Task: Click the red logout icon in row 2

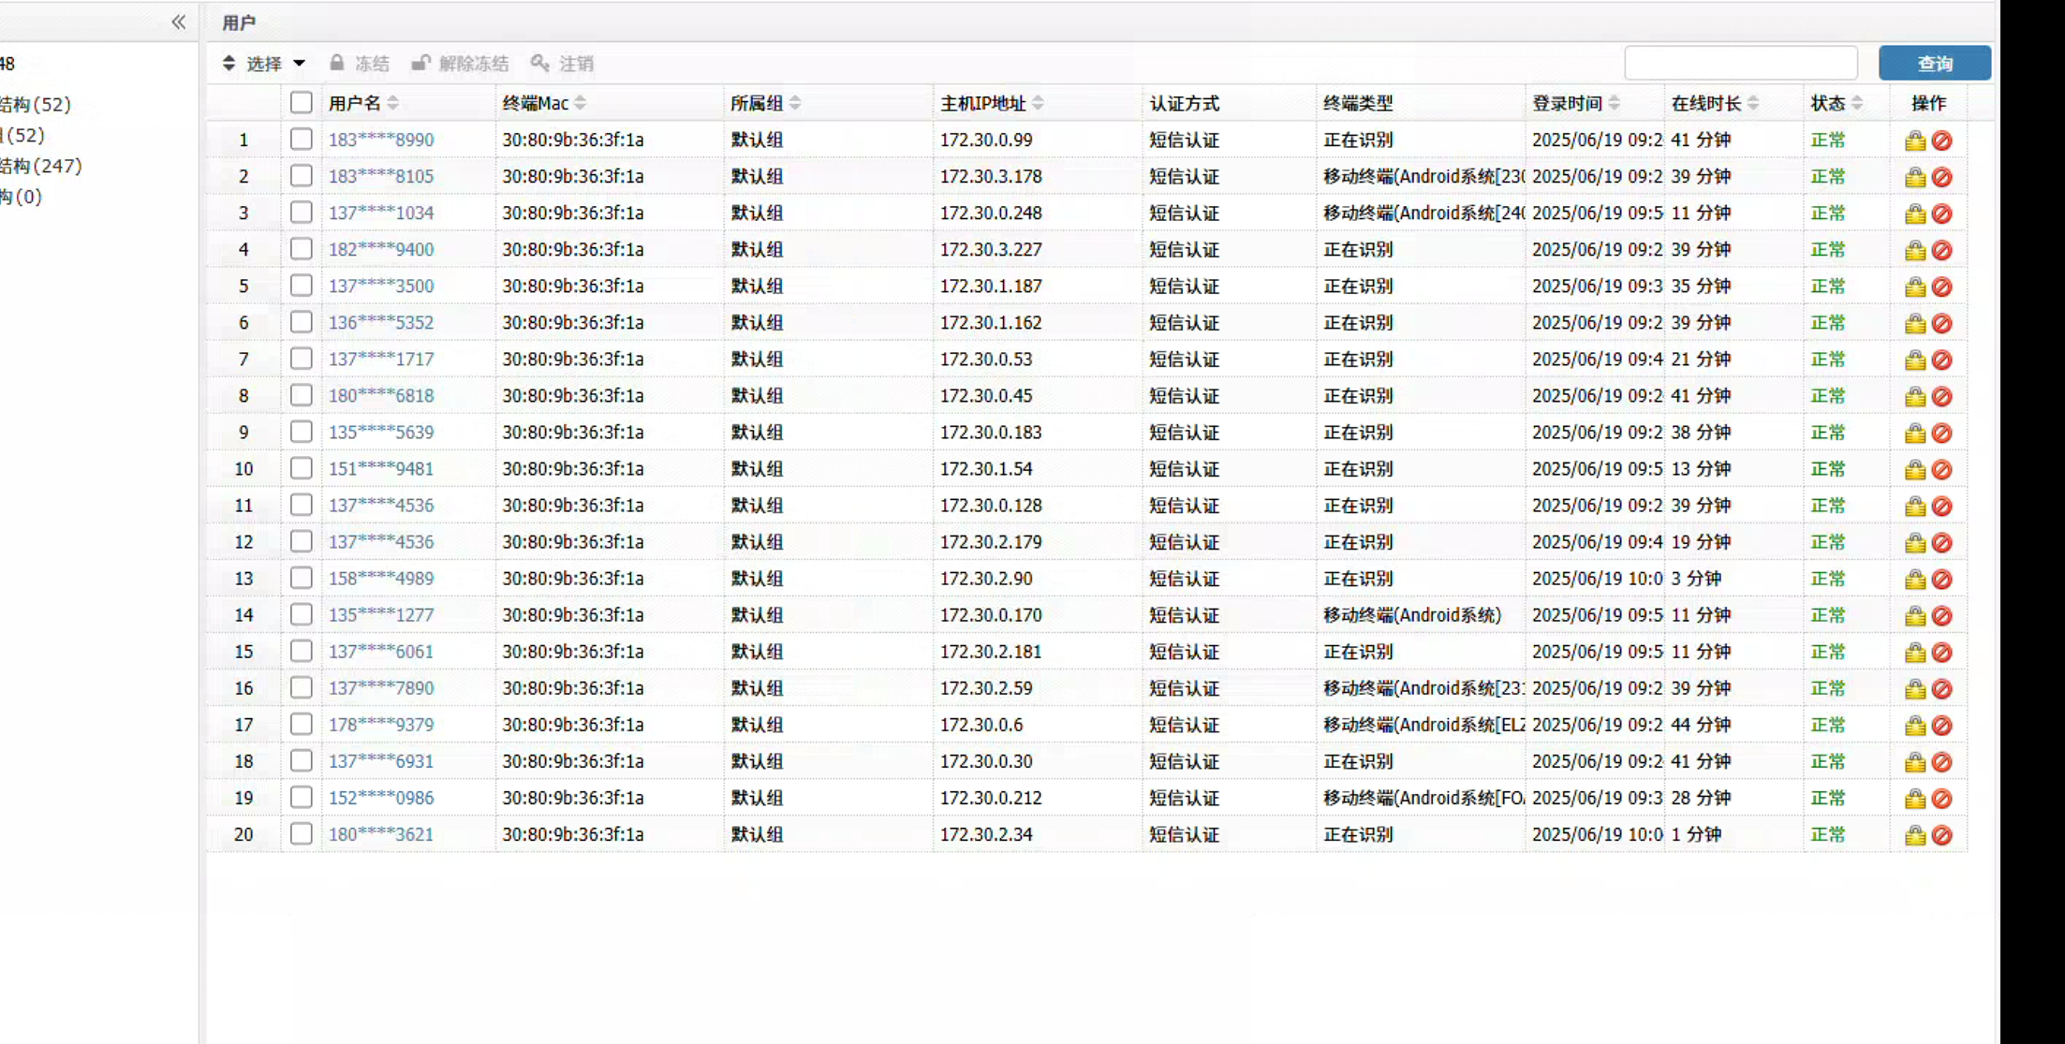Action: click(x=1942, y=178)
